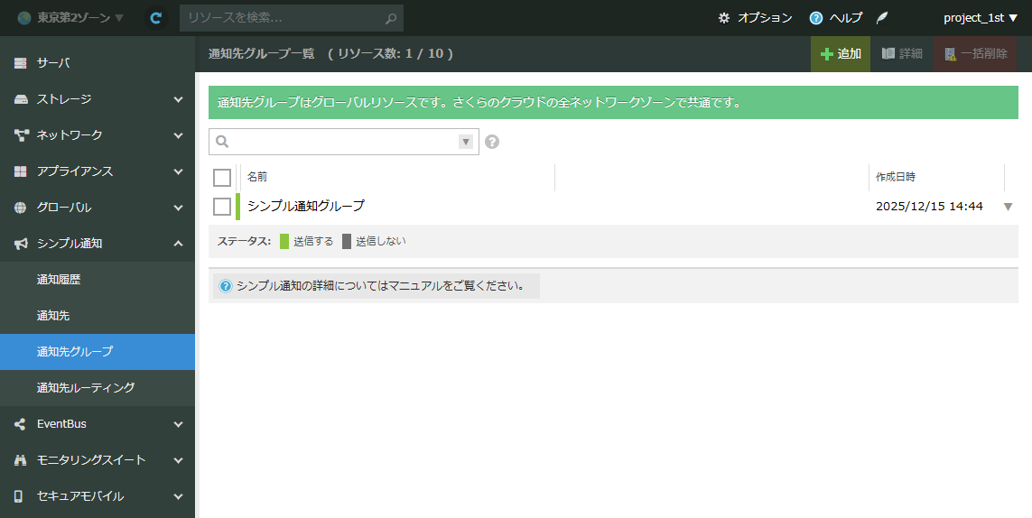Image resolution: width=1032 pixels, height=518 pixels.
Task: Click the 追加 button
Action: tap(840, 54)
